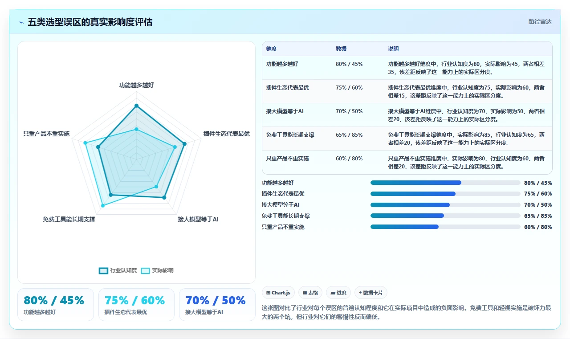Viewport: 570px width, 339px height.
Task: Click the 只重产品不重实施 progress bar
Action: [x=445, y=227]
